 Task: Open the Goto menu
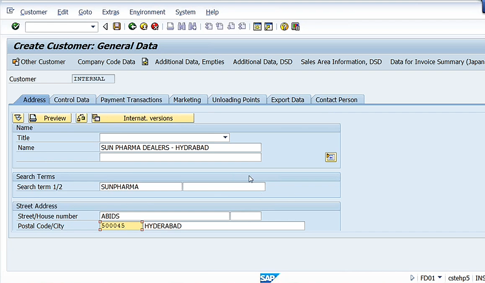(x=85, y=12)
